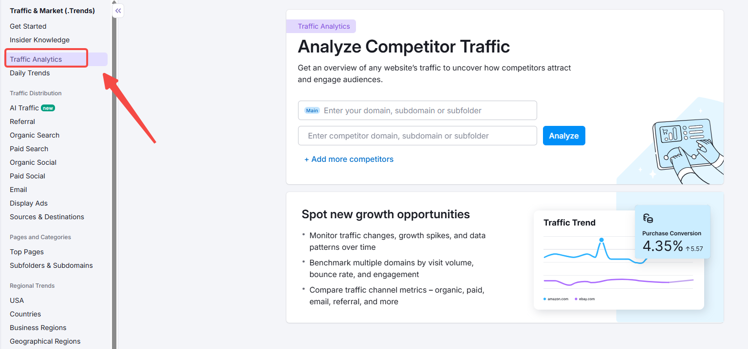Toggle the amazon.com series in Traffic Trend legend
The width and height of the screenshot is (748, 349).
pyautogui.click(x=555, y=298)
